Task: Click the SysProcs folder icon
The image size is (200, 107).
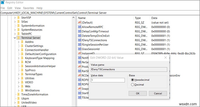Action: [x=22, y=70]
